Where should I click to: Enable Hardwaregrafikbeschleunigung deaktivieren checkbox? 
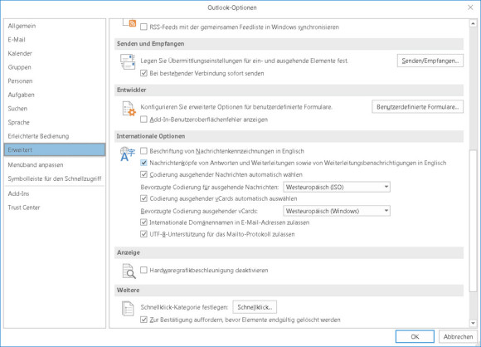tap(143, 271)
